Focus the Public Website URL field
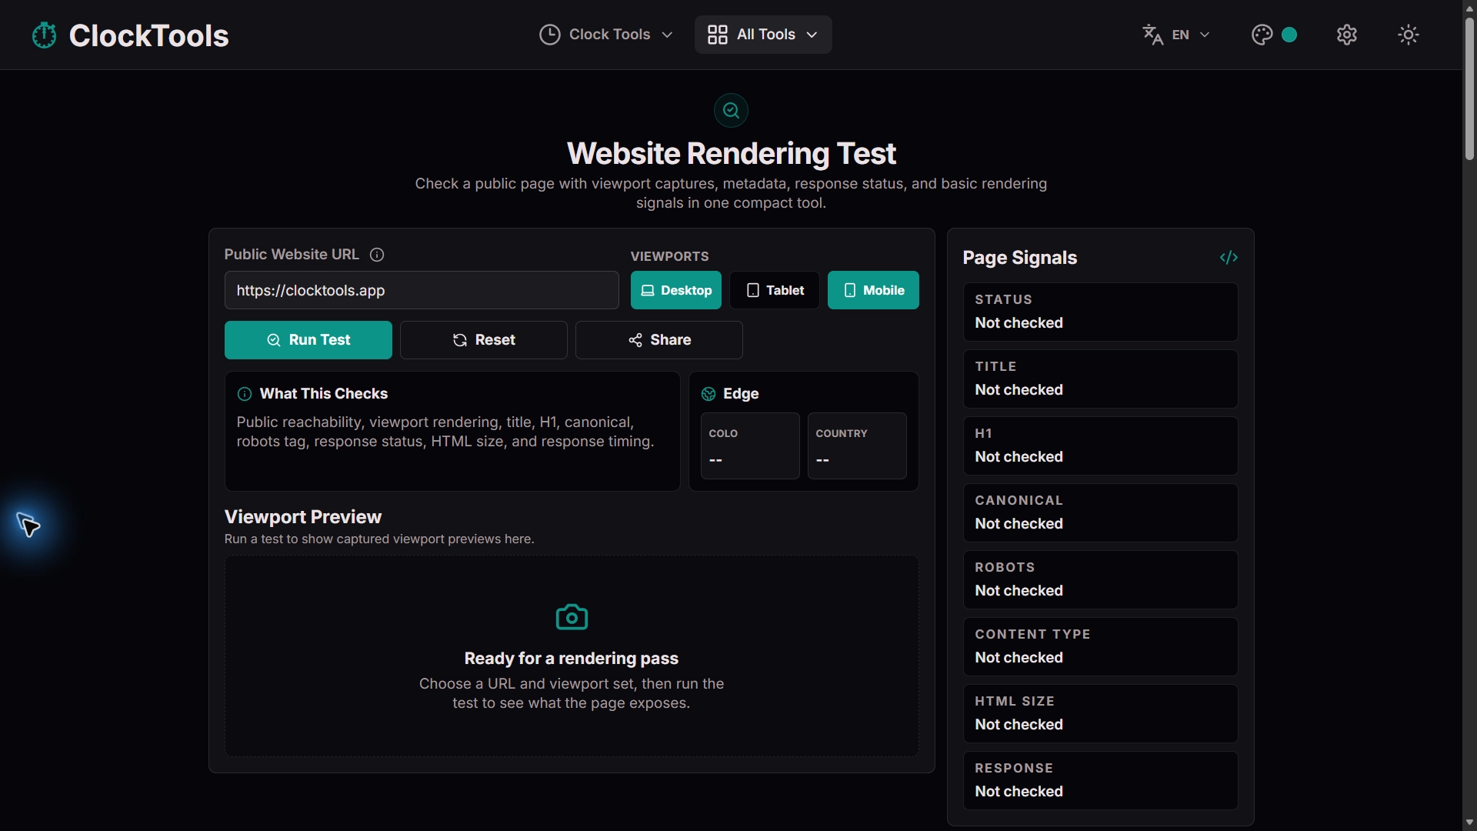 pos(422,290)
